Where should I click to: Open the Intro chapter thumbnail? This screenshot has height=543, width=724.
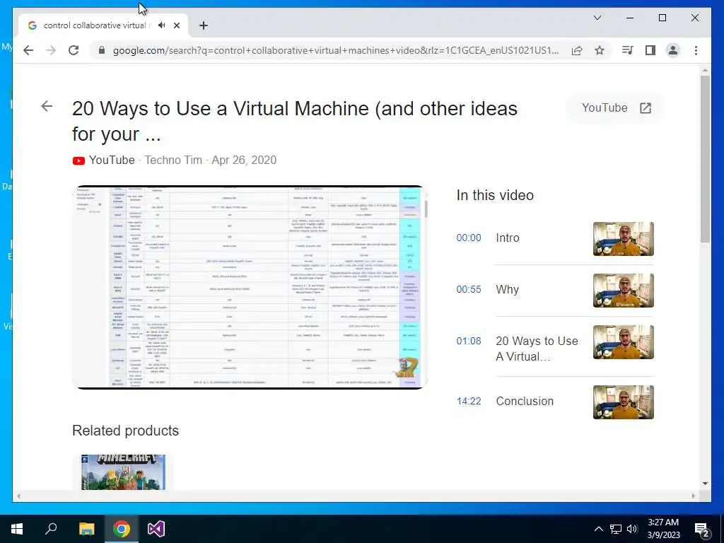624,239
